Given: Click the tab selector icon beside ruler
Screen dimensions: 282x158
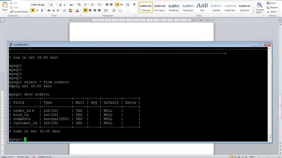Looking at the screenshot, I should point(2,21).
